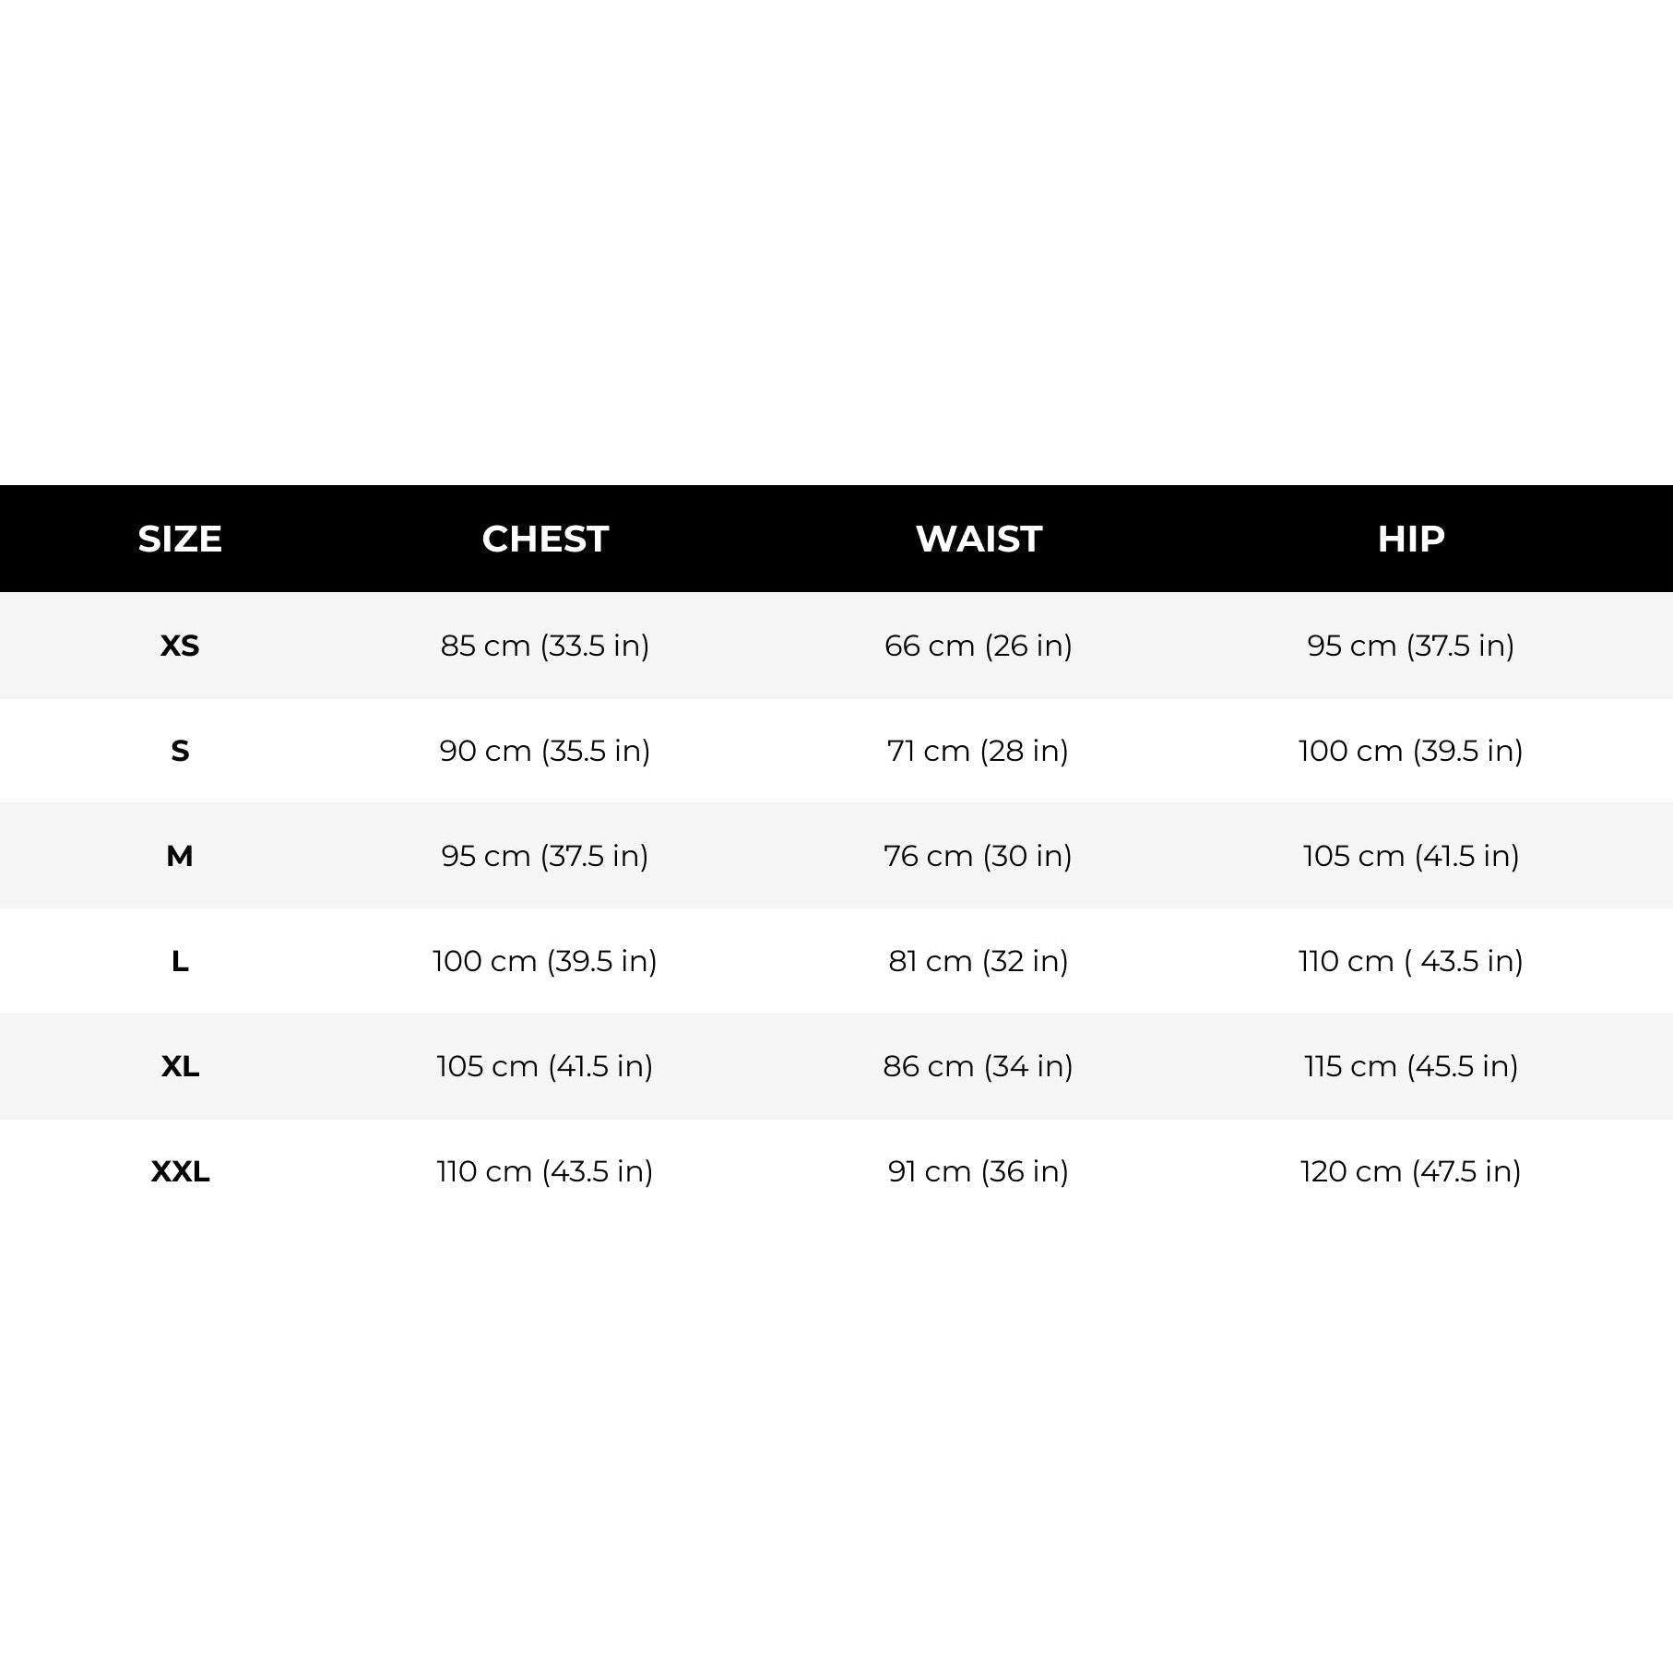
Task: Select the XL size row label
Action: pyautogui.click(x=180, y=1066)
